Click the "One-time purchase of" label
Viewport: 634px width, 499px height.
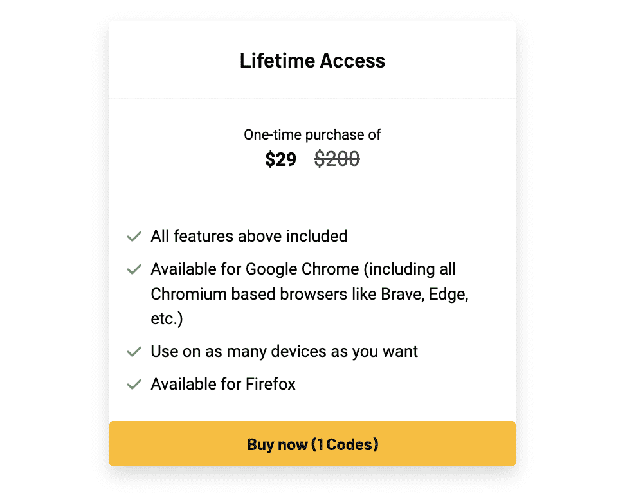pyautogui.click(x=312, y=134)
